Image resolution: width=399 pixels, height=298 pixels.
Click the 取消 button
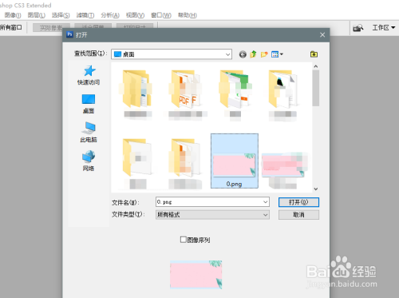pos(298,215)
